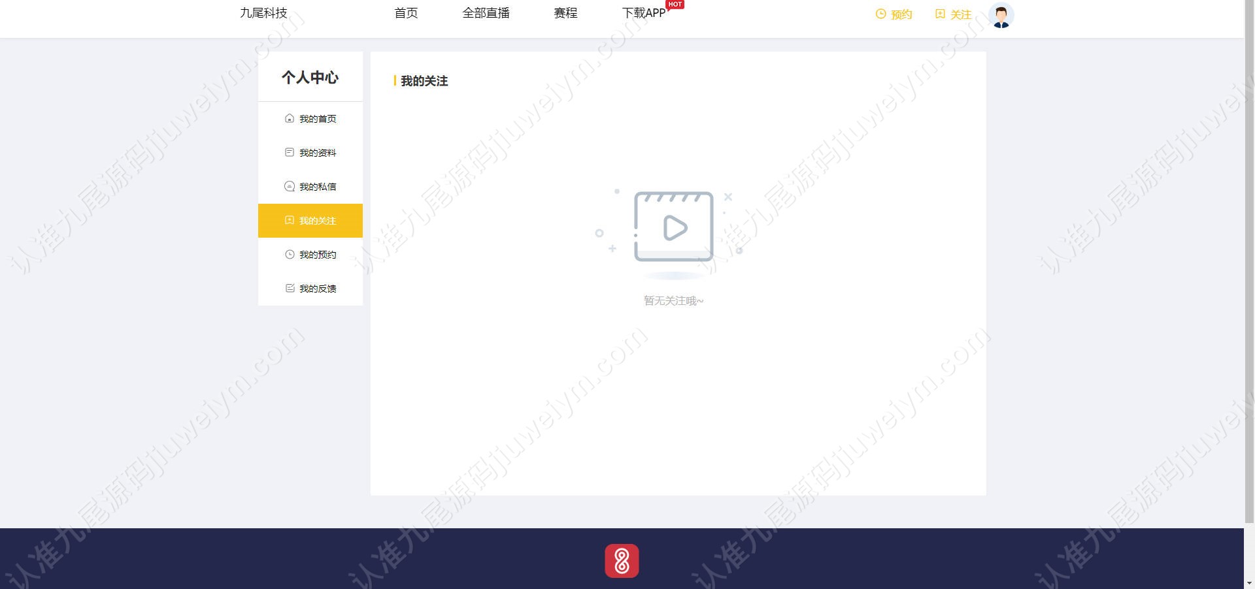
Task: Open 全部直播 in the navigation bar
Action: click(486, 13)
